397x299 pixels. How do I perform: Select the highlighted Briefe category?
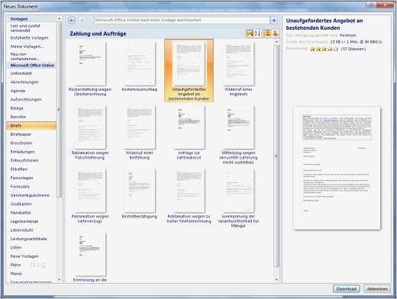point(31,125)
